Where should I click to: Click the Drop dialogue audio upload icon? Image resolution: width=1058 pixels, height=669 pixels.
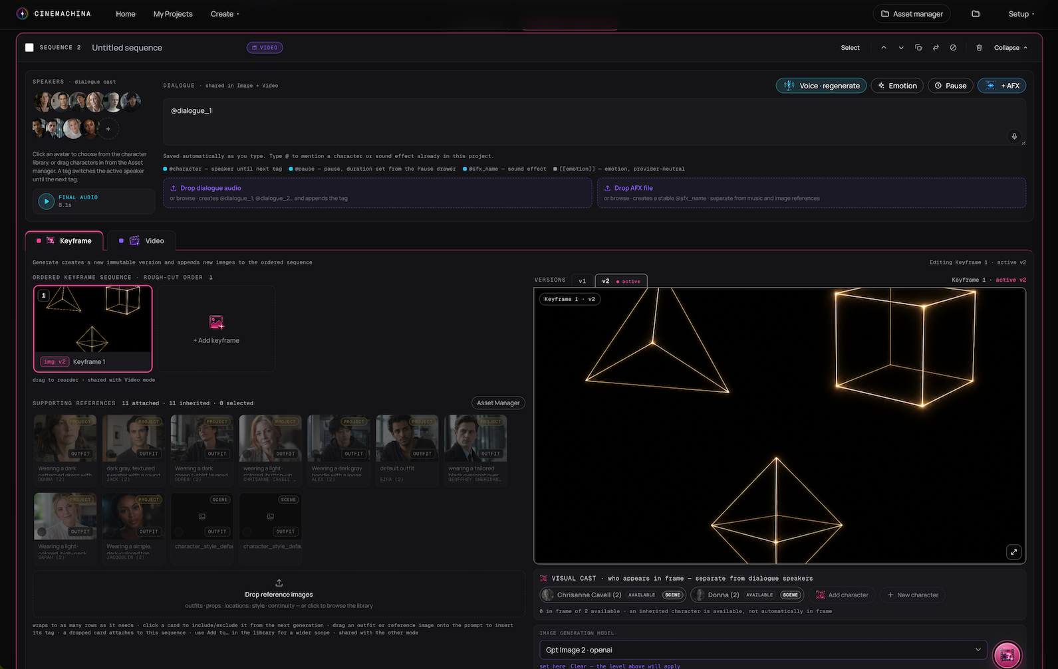(174, 188)
